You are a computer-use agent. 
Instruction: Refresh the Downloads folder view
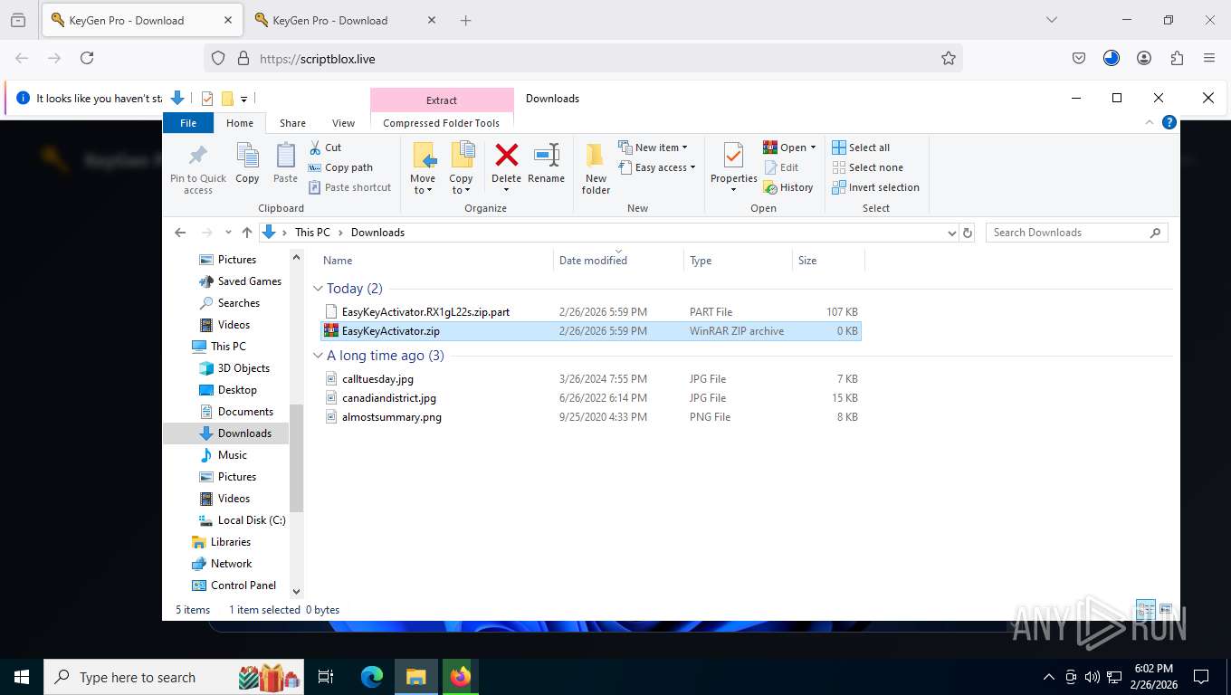968,233
